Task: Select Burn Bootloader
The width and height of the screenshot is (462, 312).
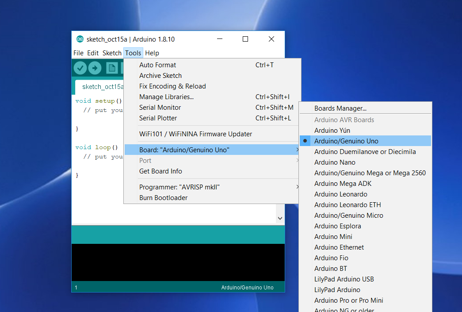Action: [x=212, y=197]
